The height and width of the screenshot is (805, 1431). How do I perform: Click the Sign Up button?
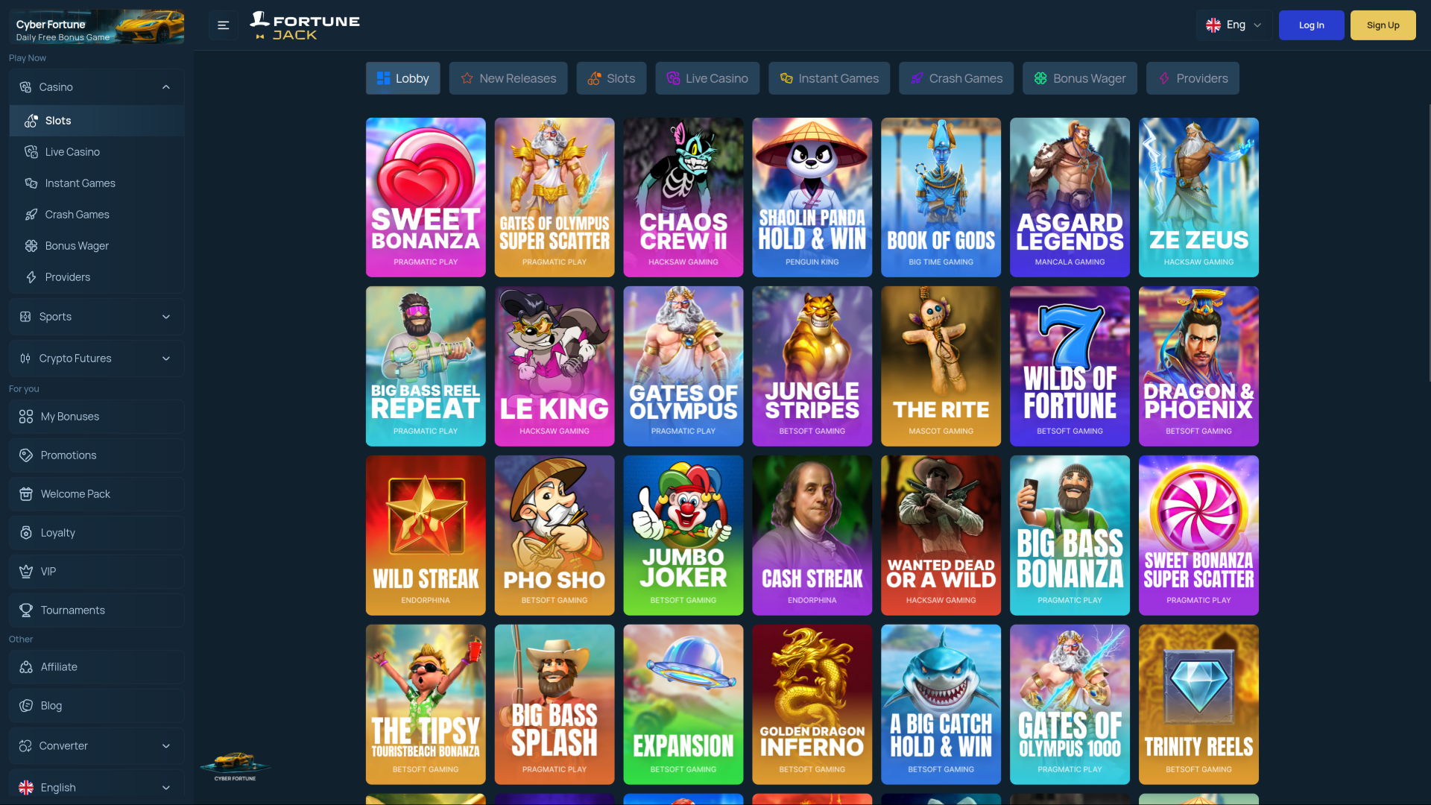[x=1383, y=25]
